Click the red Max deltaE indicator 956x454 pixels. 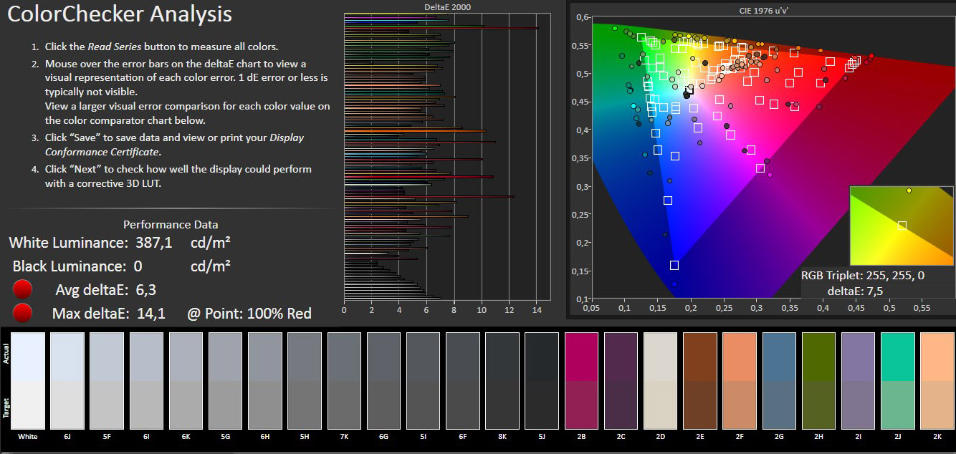24,313
